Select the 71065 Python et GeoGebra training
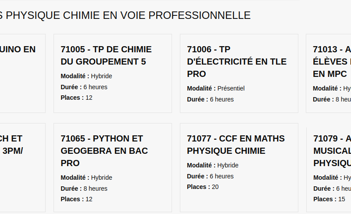Viewport: 351px width, 214px height. pos(113,167)
